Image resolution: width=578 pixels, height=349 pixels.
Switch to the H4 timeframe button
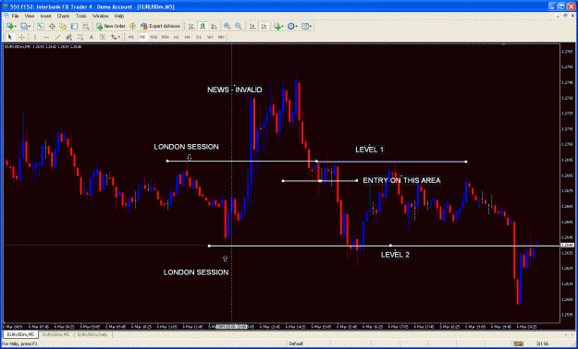tap(187, 37)
